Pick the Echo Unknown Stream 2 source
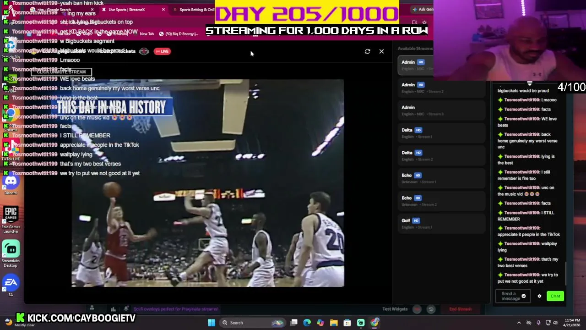 442,201
